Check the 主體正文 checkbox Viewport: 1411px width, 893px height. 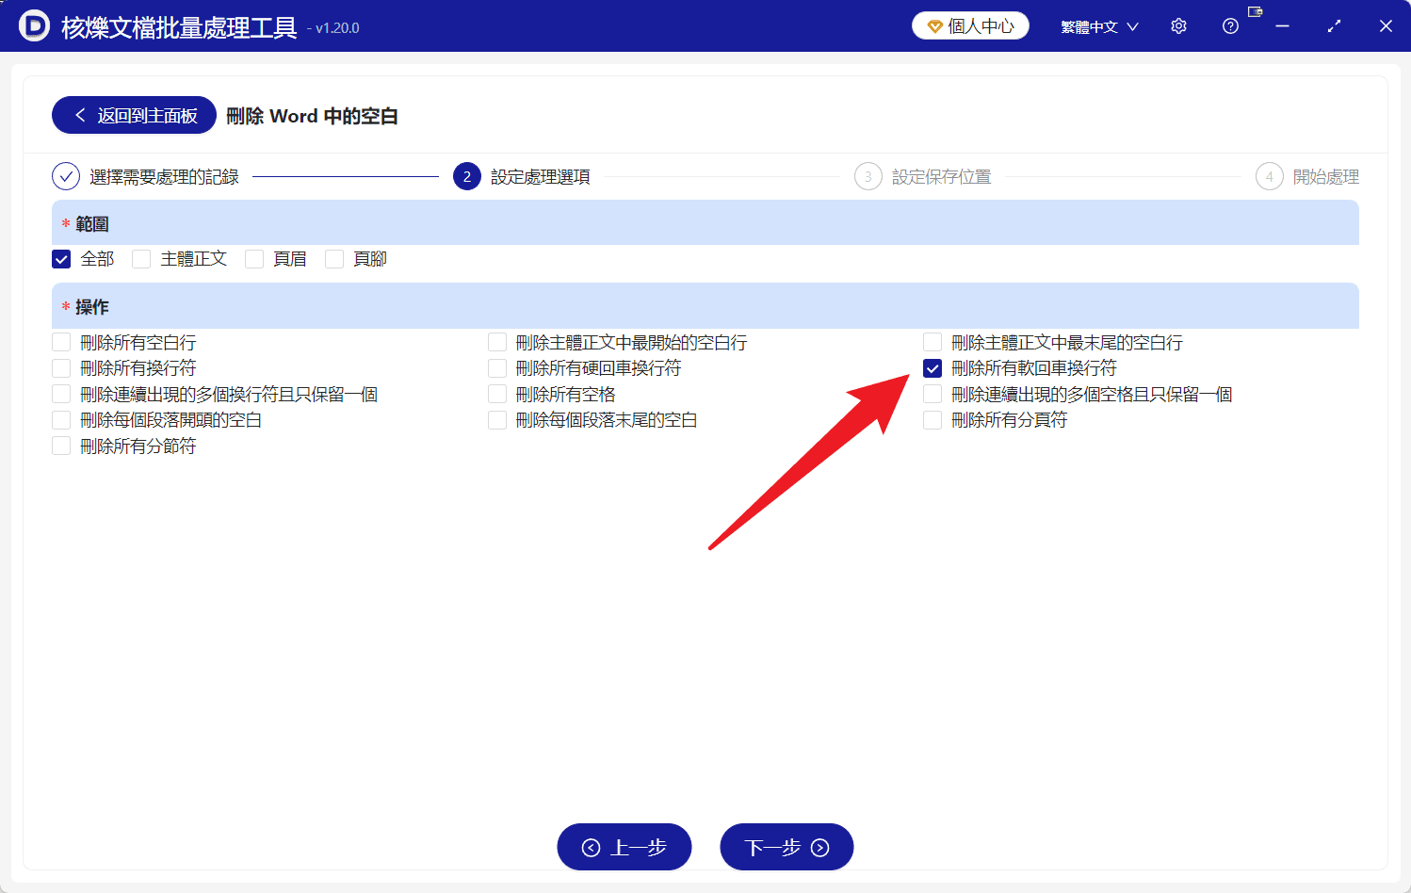141,258
